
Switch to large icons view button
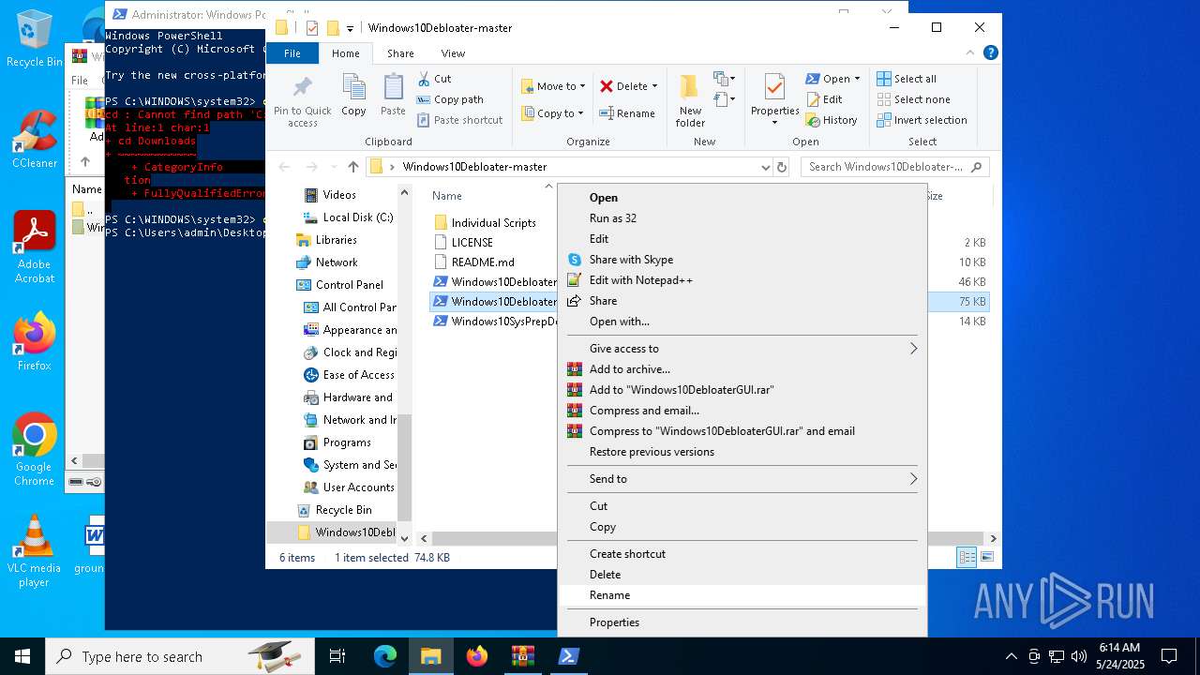point(986,558)
